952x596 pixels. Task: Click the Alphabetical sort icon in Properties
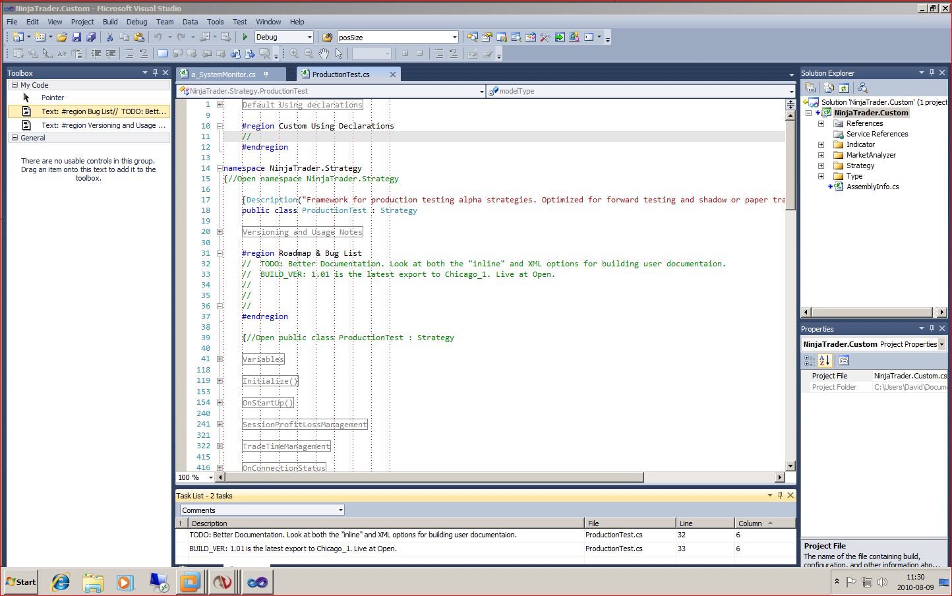point(825,361)
